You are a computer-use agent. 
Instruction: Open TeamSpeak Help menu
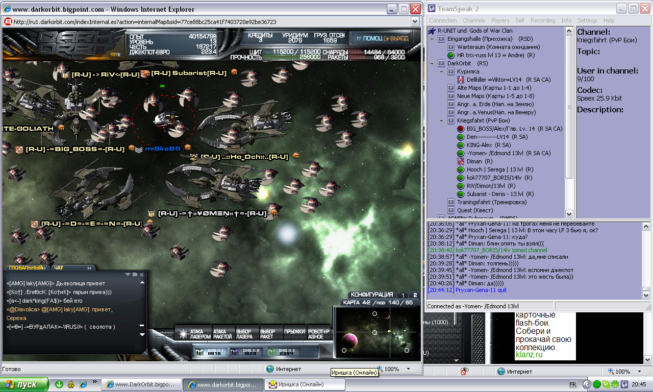pyautogui.click(x=609, y=20)
